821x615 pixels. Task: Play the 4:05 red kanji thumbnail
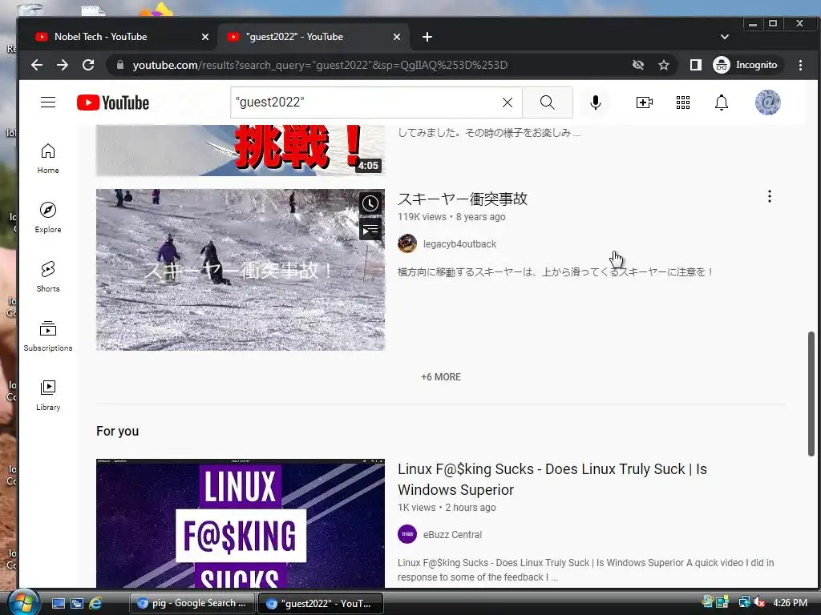(x=241, y=151)
